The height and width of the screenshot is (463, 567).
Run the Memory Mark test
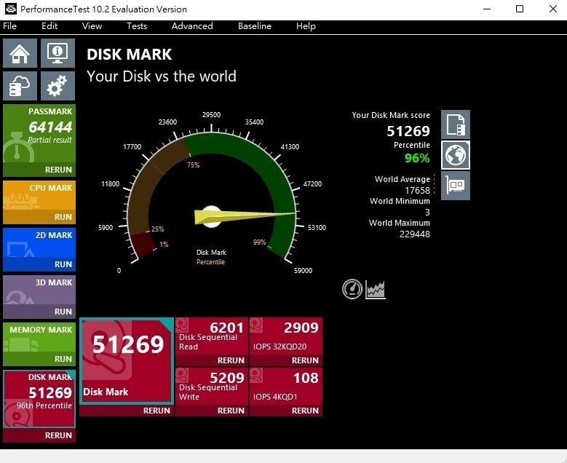click(x=63, y=359)
